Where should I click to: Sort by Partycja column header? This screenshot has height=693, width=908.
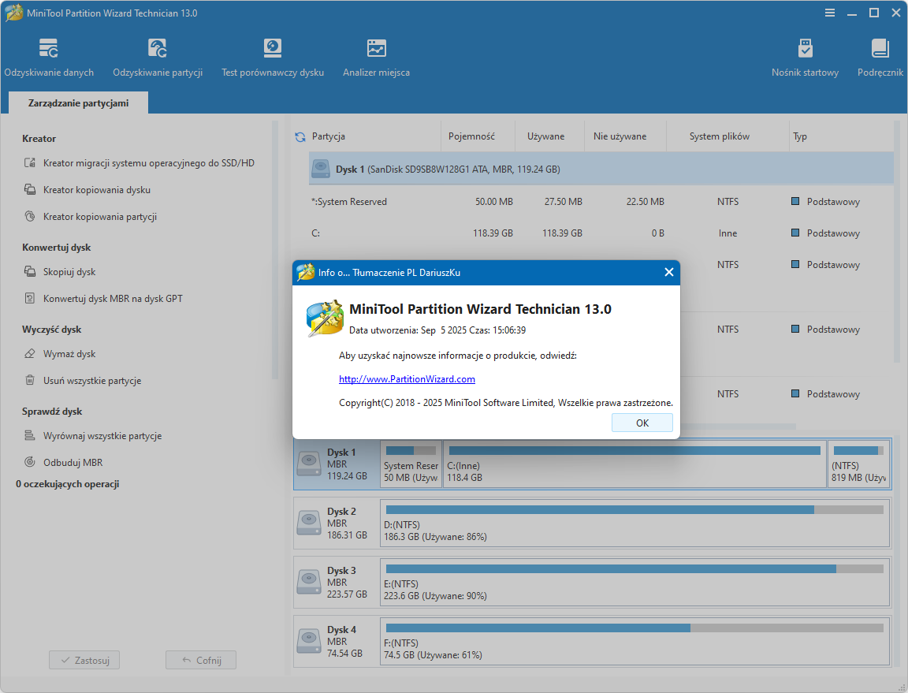point(329,136)
